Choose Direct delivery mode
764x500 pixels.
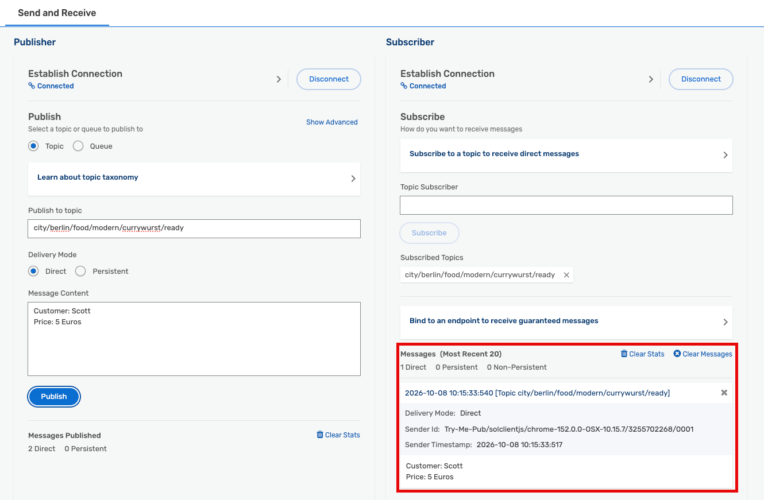click(x=33, y=271)
